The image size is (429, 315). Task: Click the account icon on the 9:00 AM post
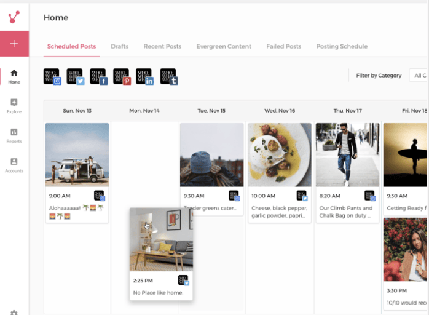[x=100, y=196]
